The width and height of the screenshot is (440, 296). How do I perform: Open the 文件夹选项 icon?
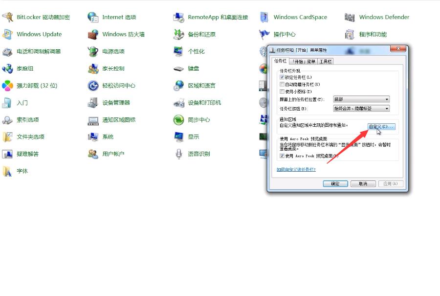(x=7, y=137)
